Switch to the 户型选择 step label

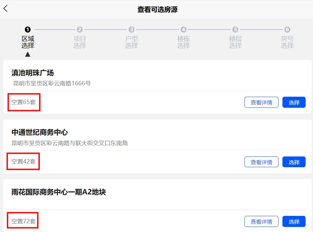[132, 42]
